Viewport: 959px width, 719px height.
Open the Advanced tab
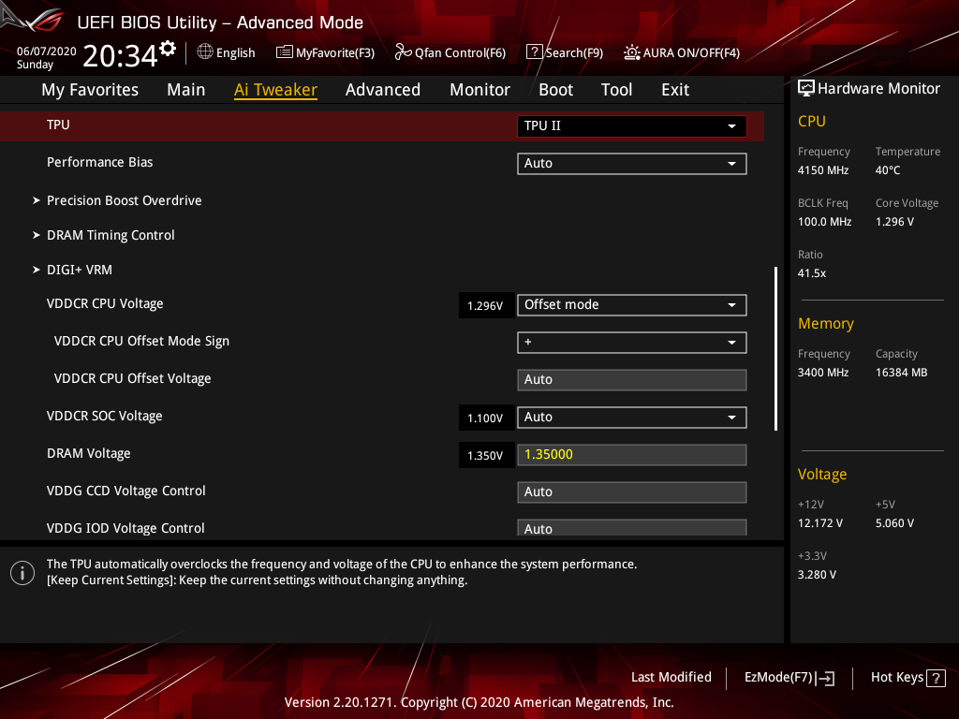[x=383, y=90]
